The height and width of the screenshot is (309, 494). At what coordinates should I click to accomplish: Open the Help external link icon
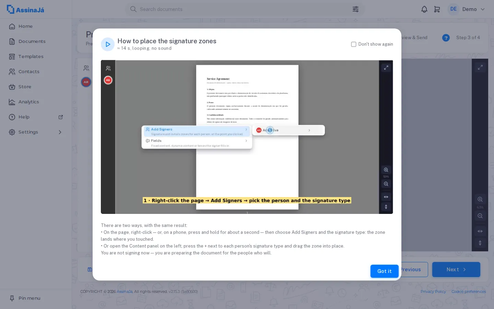[61, 117]
